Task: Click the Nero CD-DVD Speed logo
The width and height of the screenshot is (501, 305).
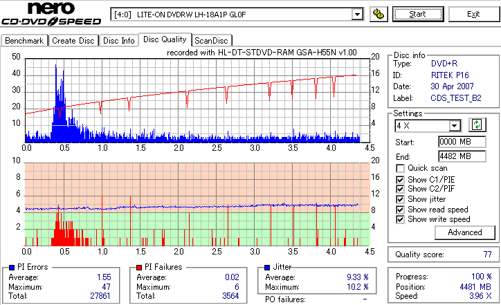Action: 51,14
